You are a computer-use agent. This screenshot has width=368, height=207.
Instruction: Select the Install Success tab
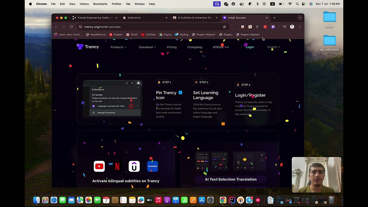245,18
